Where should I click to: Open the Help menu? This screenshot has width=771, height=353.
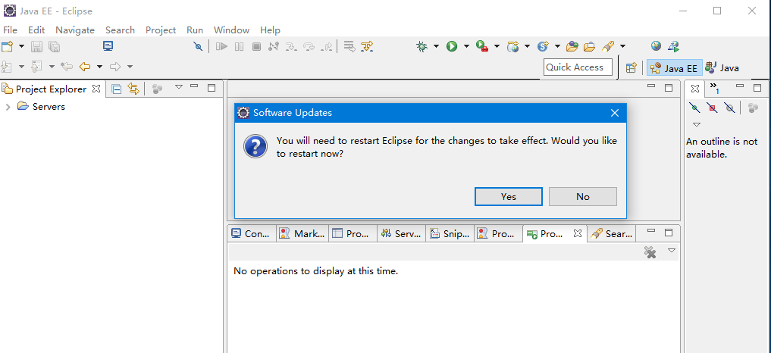[270, 30]
